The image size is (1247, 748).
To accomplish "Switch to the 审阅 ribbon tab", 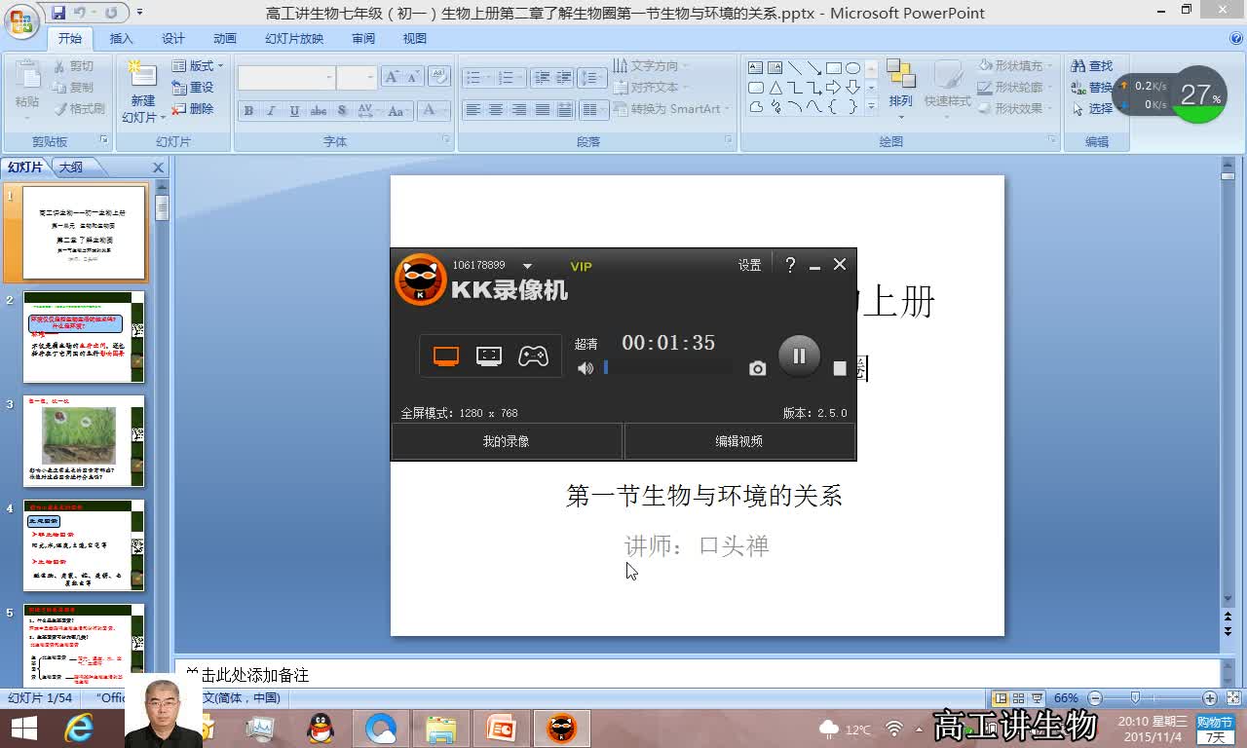I will point(363,39).
